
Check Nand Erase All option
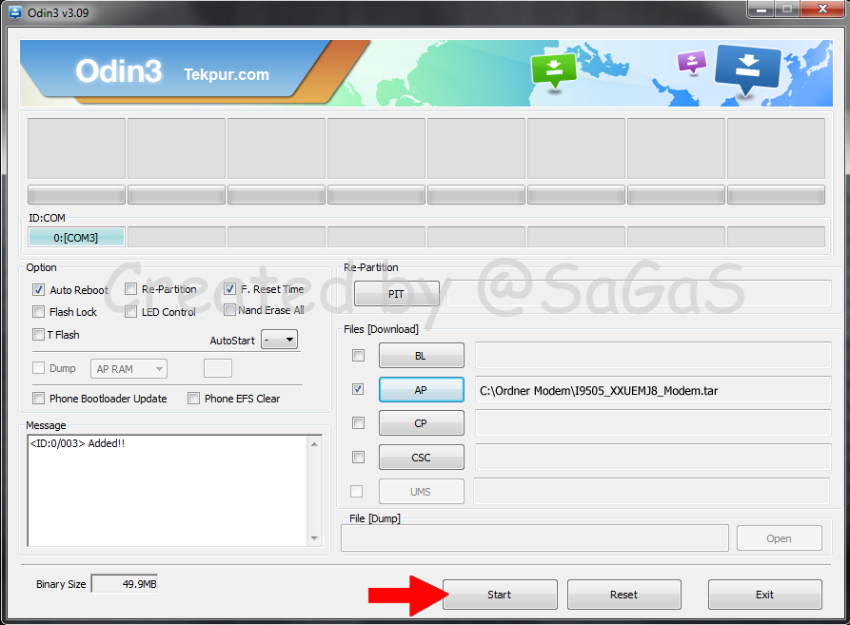[x=229, y=310]
